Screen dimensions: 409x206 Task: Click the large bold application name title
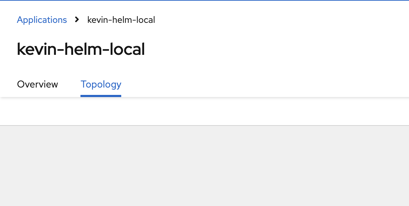(81, 50)
